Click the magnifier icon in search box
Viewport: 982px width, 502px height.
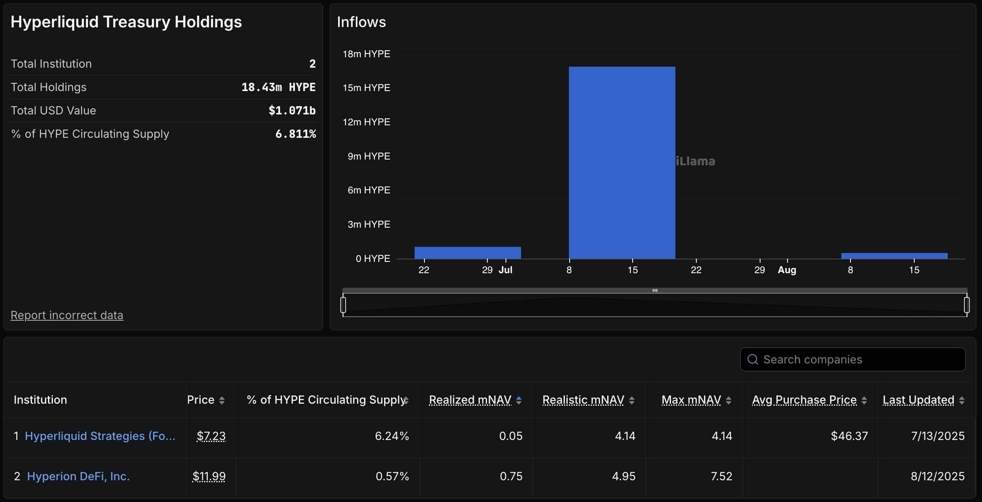pos(753,359)
